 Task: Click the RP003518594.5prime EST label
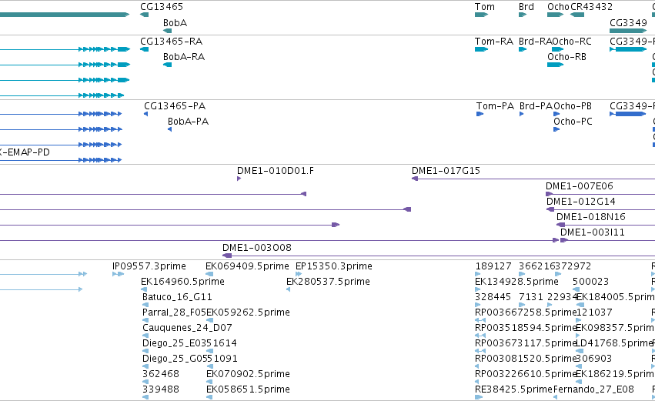(x=526, y=329)
